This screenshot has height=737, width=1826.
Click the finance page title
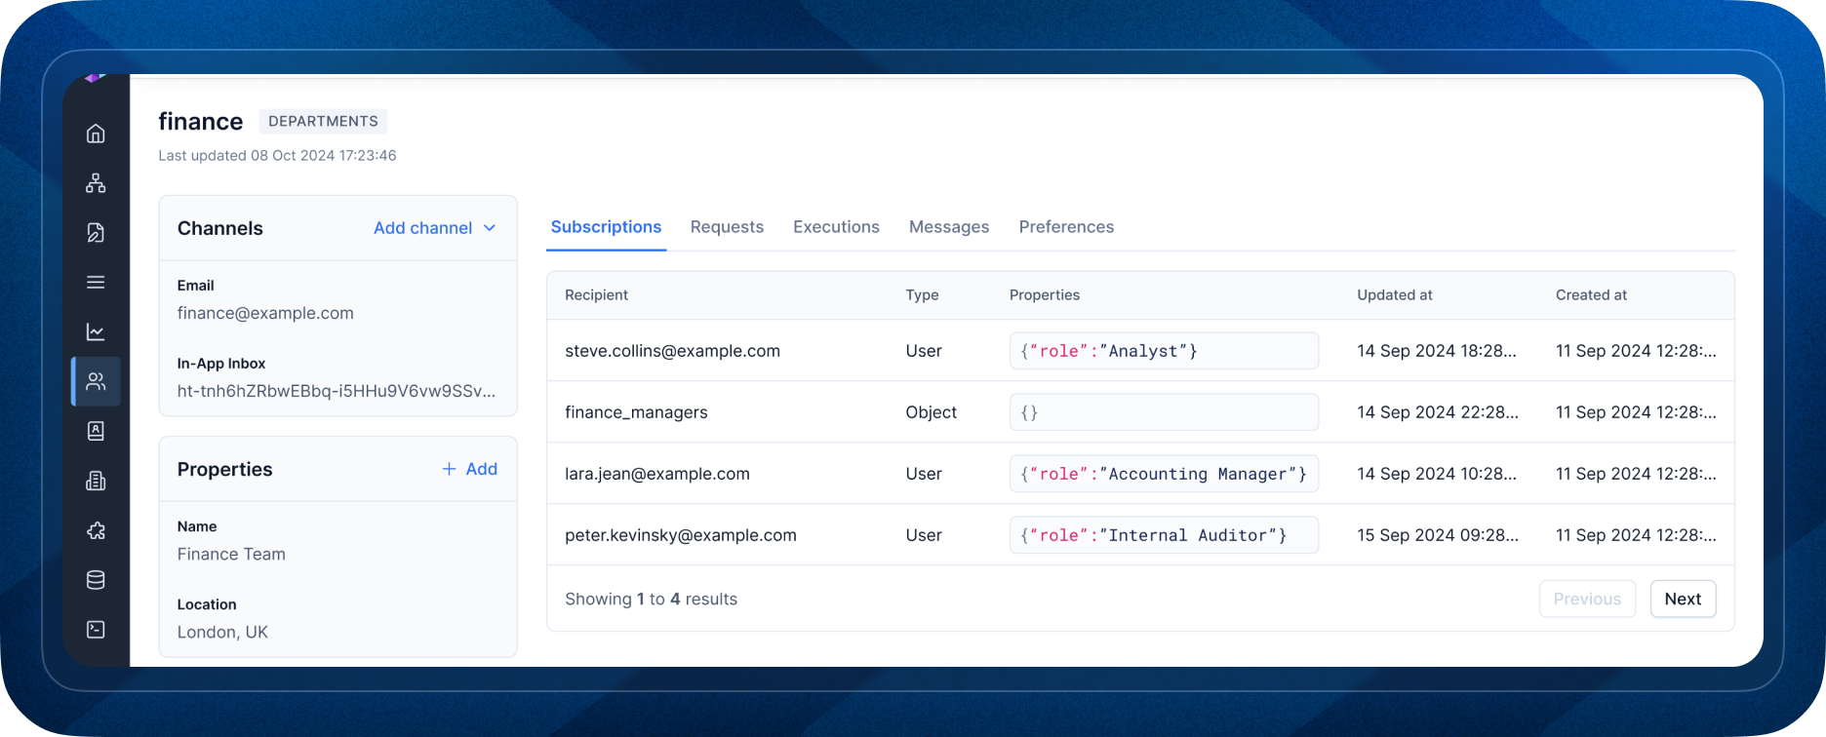[x=201, y=121]
